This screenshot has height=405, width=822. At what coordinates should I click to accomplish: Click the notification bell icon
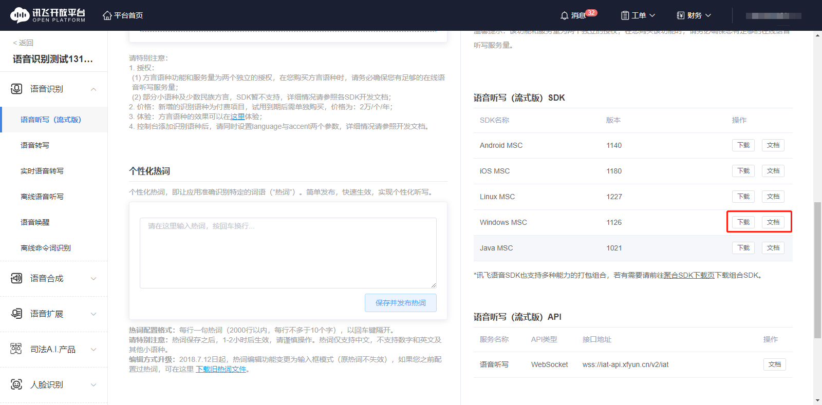(565, 15)
